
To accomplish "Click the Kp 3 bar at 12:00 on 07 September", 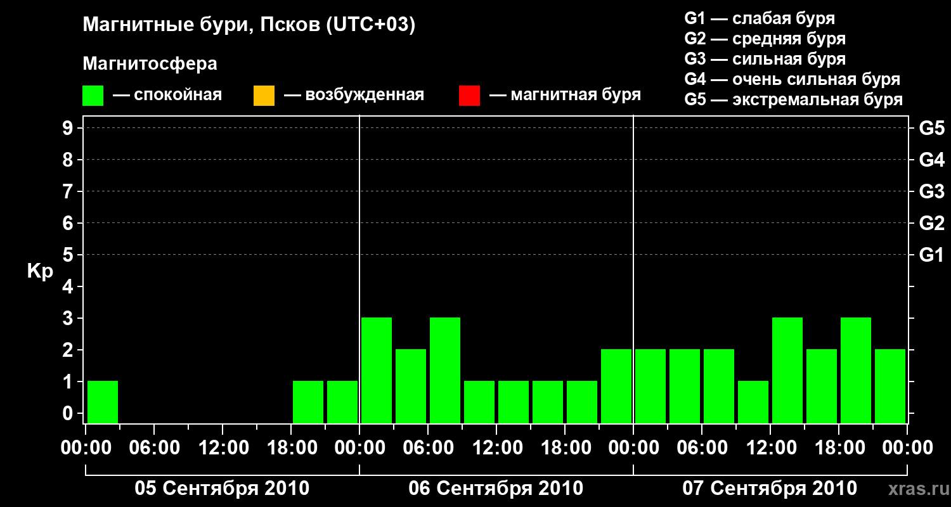I will [787, 370].
